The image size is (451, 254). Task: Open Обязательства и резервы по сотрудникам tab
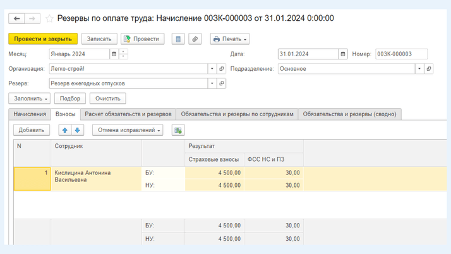click(237, 114)
